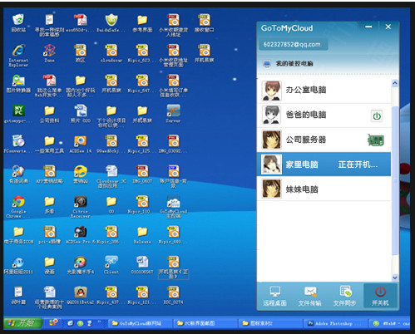
Task: Select the ACDSee Pro 6 camera icon
Action: coord(81,235)
